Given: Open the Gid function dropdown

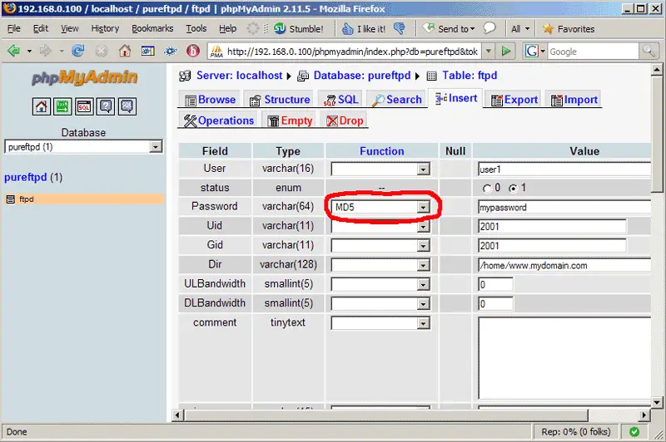Looking at the screenshot, I should (380, 245).
